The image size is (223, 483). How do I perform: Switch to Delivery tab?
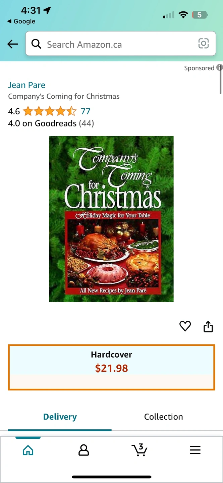pyautogui.click(x=60, y=417)
